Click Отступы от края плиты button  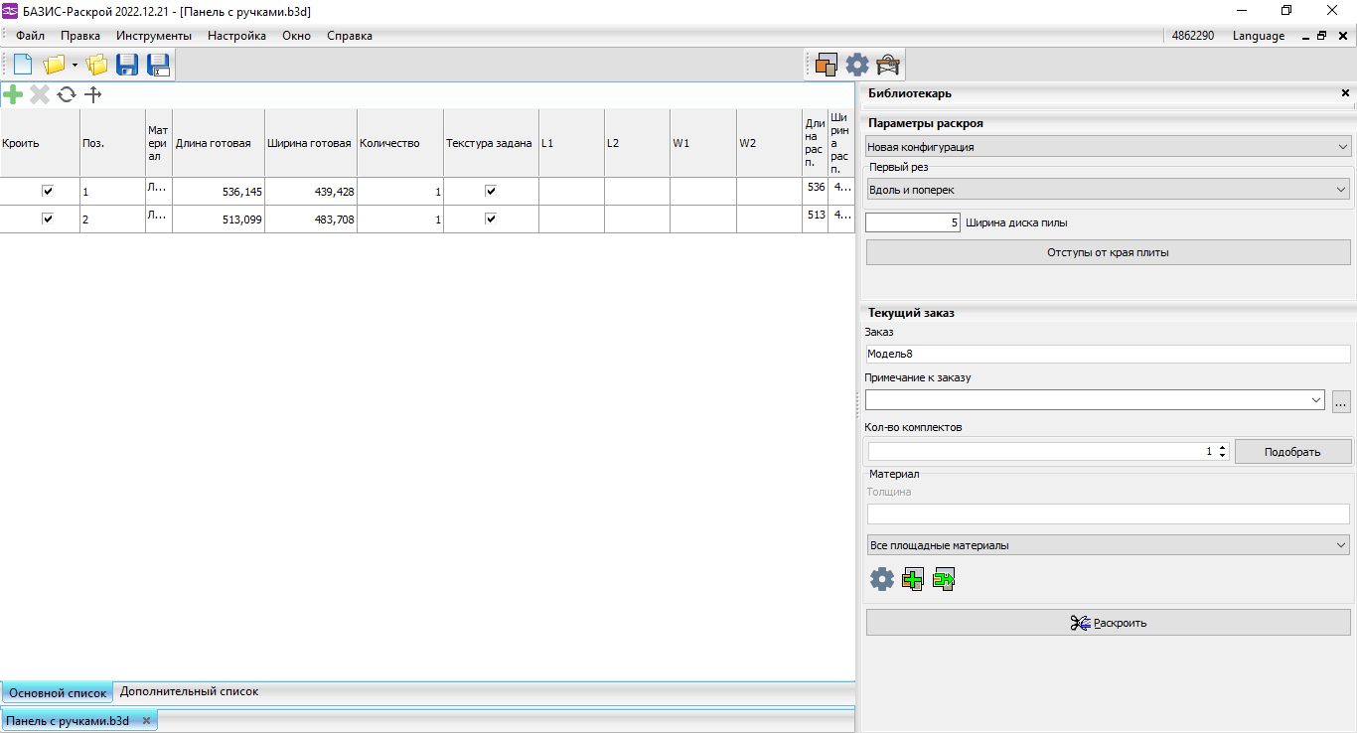point(1108,252)
